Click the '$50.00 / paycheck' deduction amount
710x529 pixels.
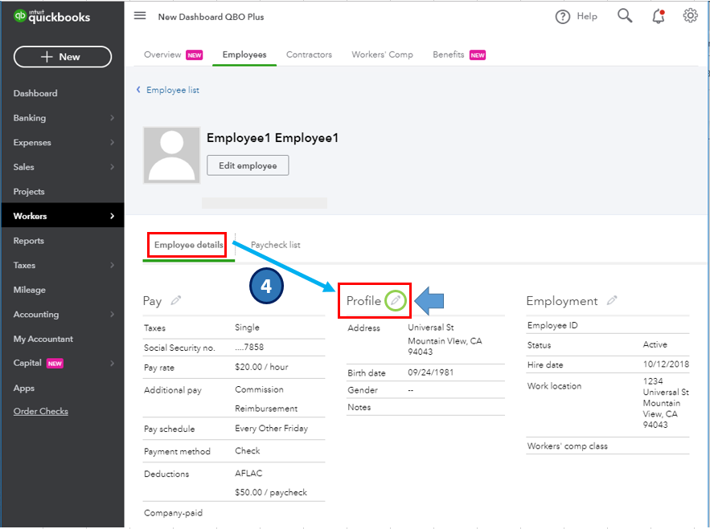[271, 492]
